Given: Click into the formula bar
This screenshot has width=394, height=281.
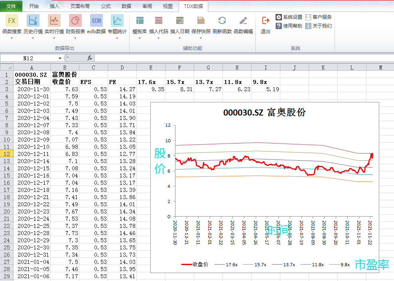Looking at the screenshot, I should pos(244,58).
